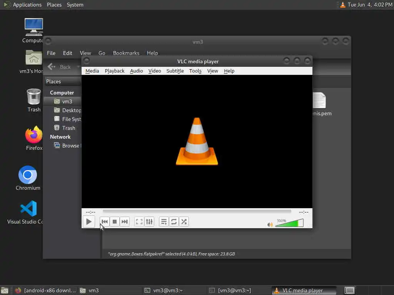Image resolution: width=394 pixels, height=295 pixels.
Task: Launch Chromium from the desktop
Action: (28, 178)
